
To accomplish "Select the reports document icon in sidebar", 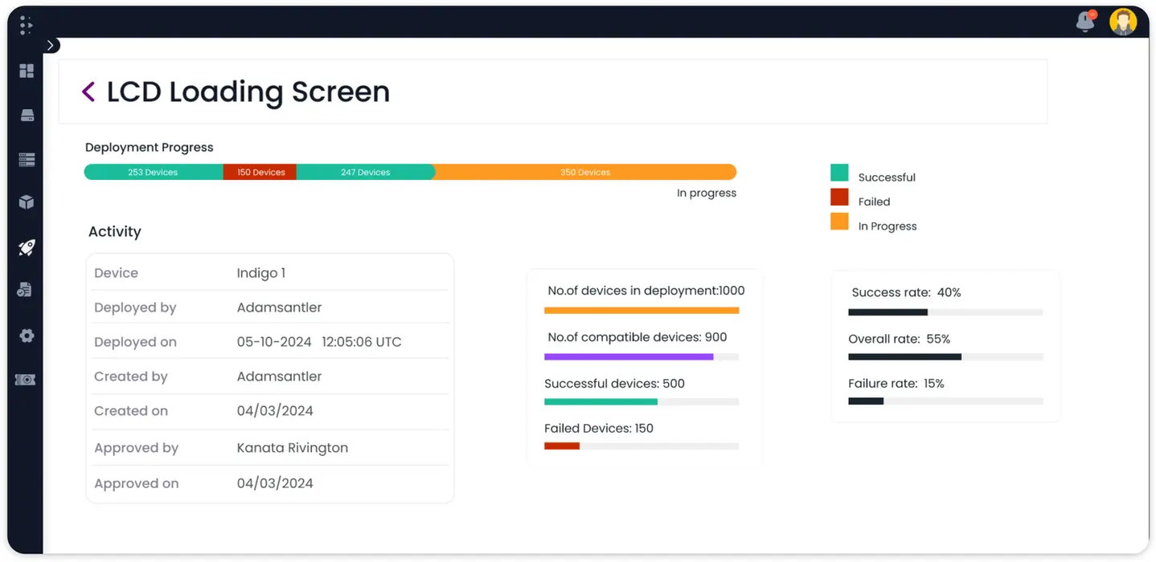I will (25, 290).
